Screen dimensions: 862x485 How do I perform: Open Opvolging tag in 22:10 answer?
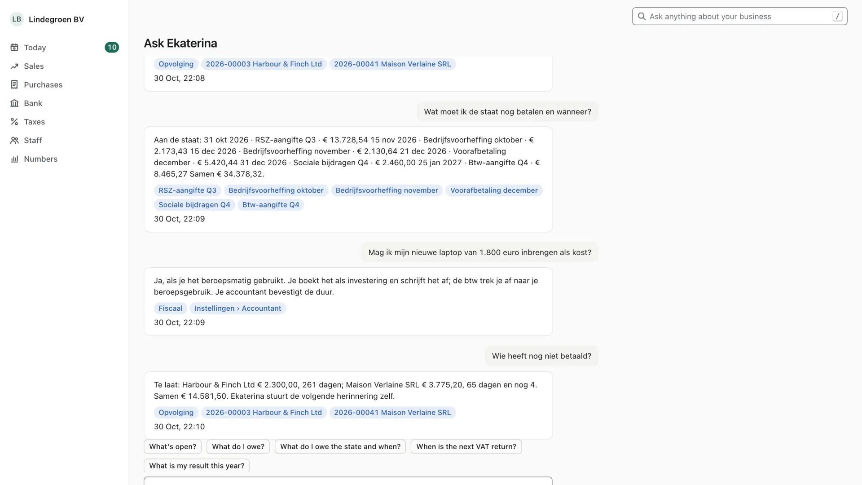(x=176, y=413)
